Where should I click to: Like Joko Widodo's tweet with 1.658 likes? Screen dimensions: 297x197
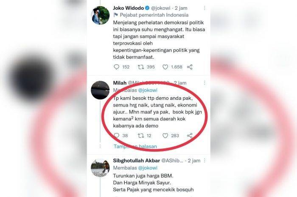pyautogui.click(x=165, y=67)
